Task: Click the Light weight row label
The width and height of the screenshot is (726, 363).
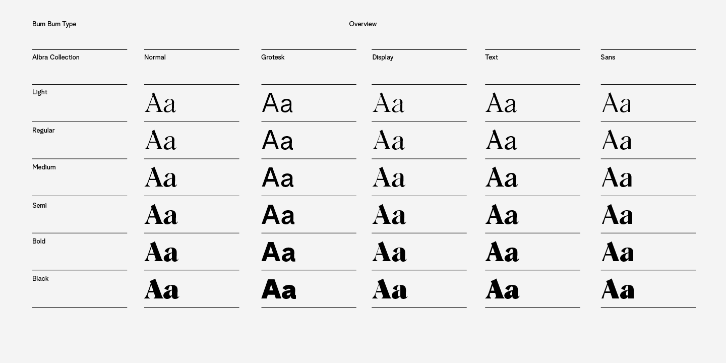Action: pos(40,92)
